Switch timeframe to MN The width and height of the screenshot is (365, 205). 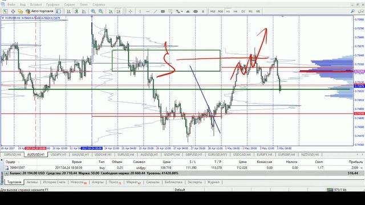coord(258,11)
